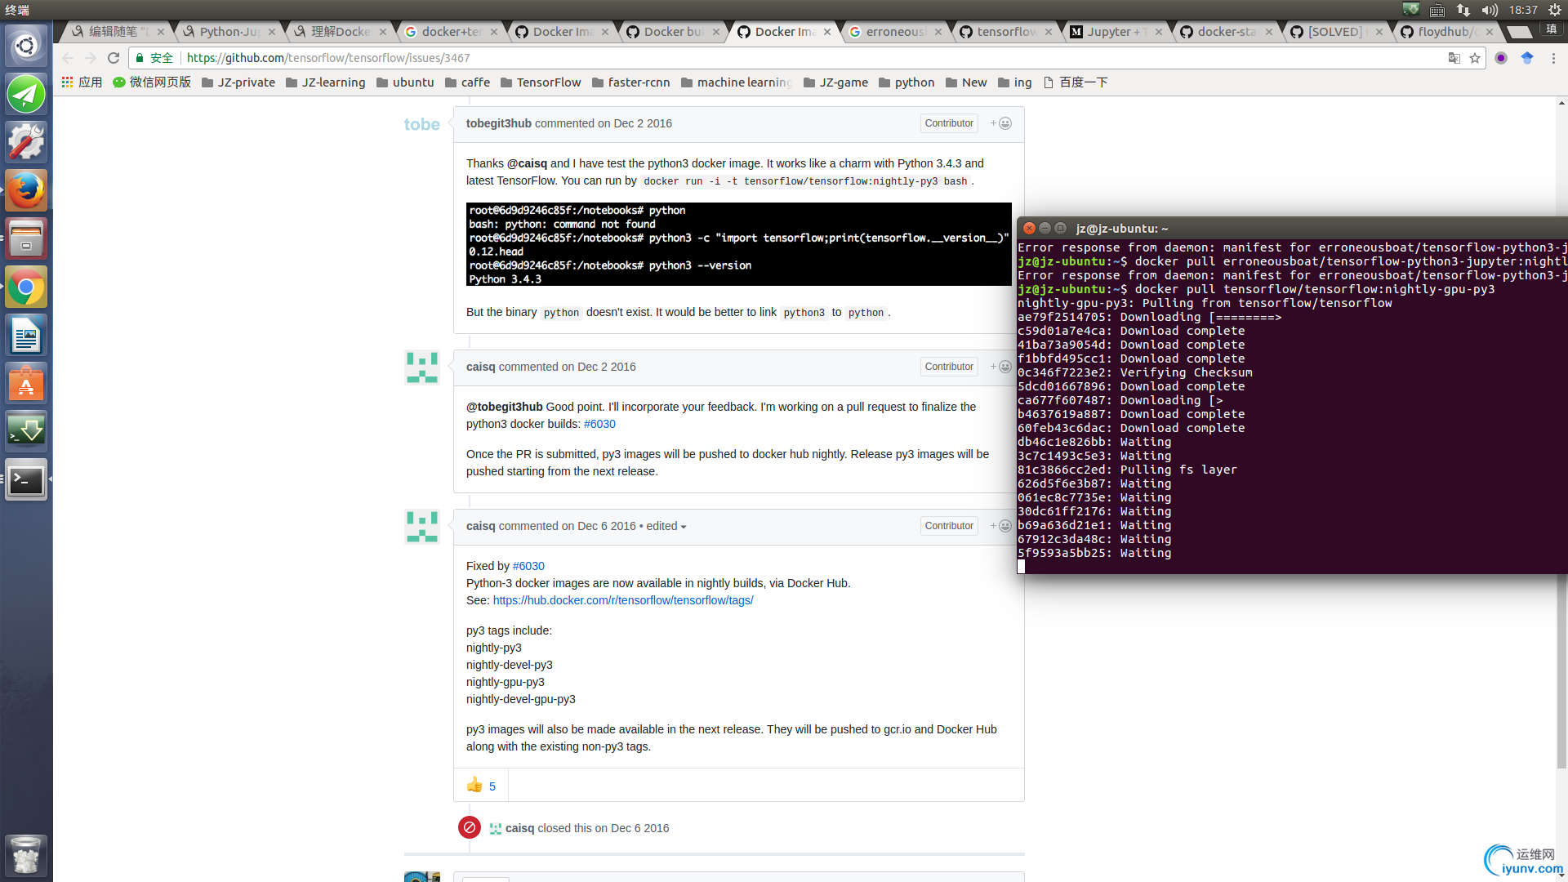The width and height of the screenshot is (1568, 882).
Task: Add reaction to caisq Dec 2 comment
Action: tap(1001, 367)
